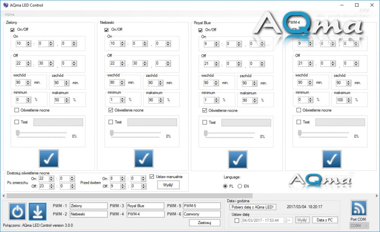Open the Ustaw datę date picker dropdown
The height and width of the screenshot is (232, 380).
coord(290,220)
